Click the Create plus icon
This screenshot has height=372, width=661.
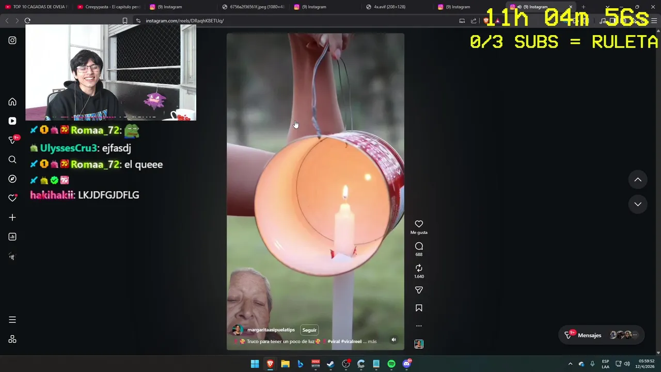point(12,218)
